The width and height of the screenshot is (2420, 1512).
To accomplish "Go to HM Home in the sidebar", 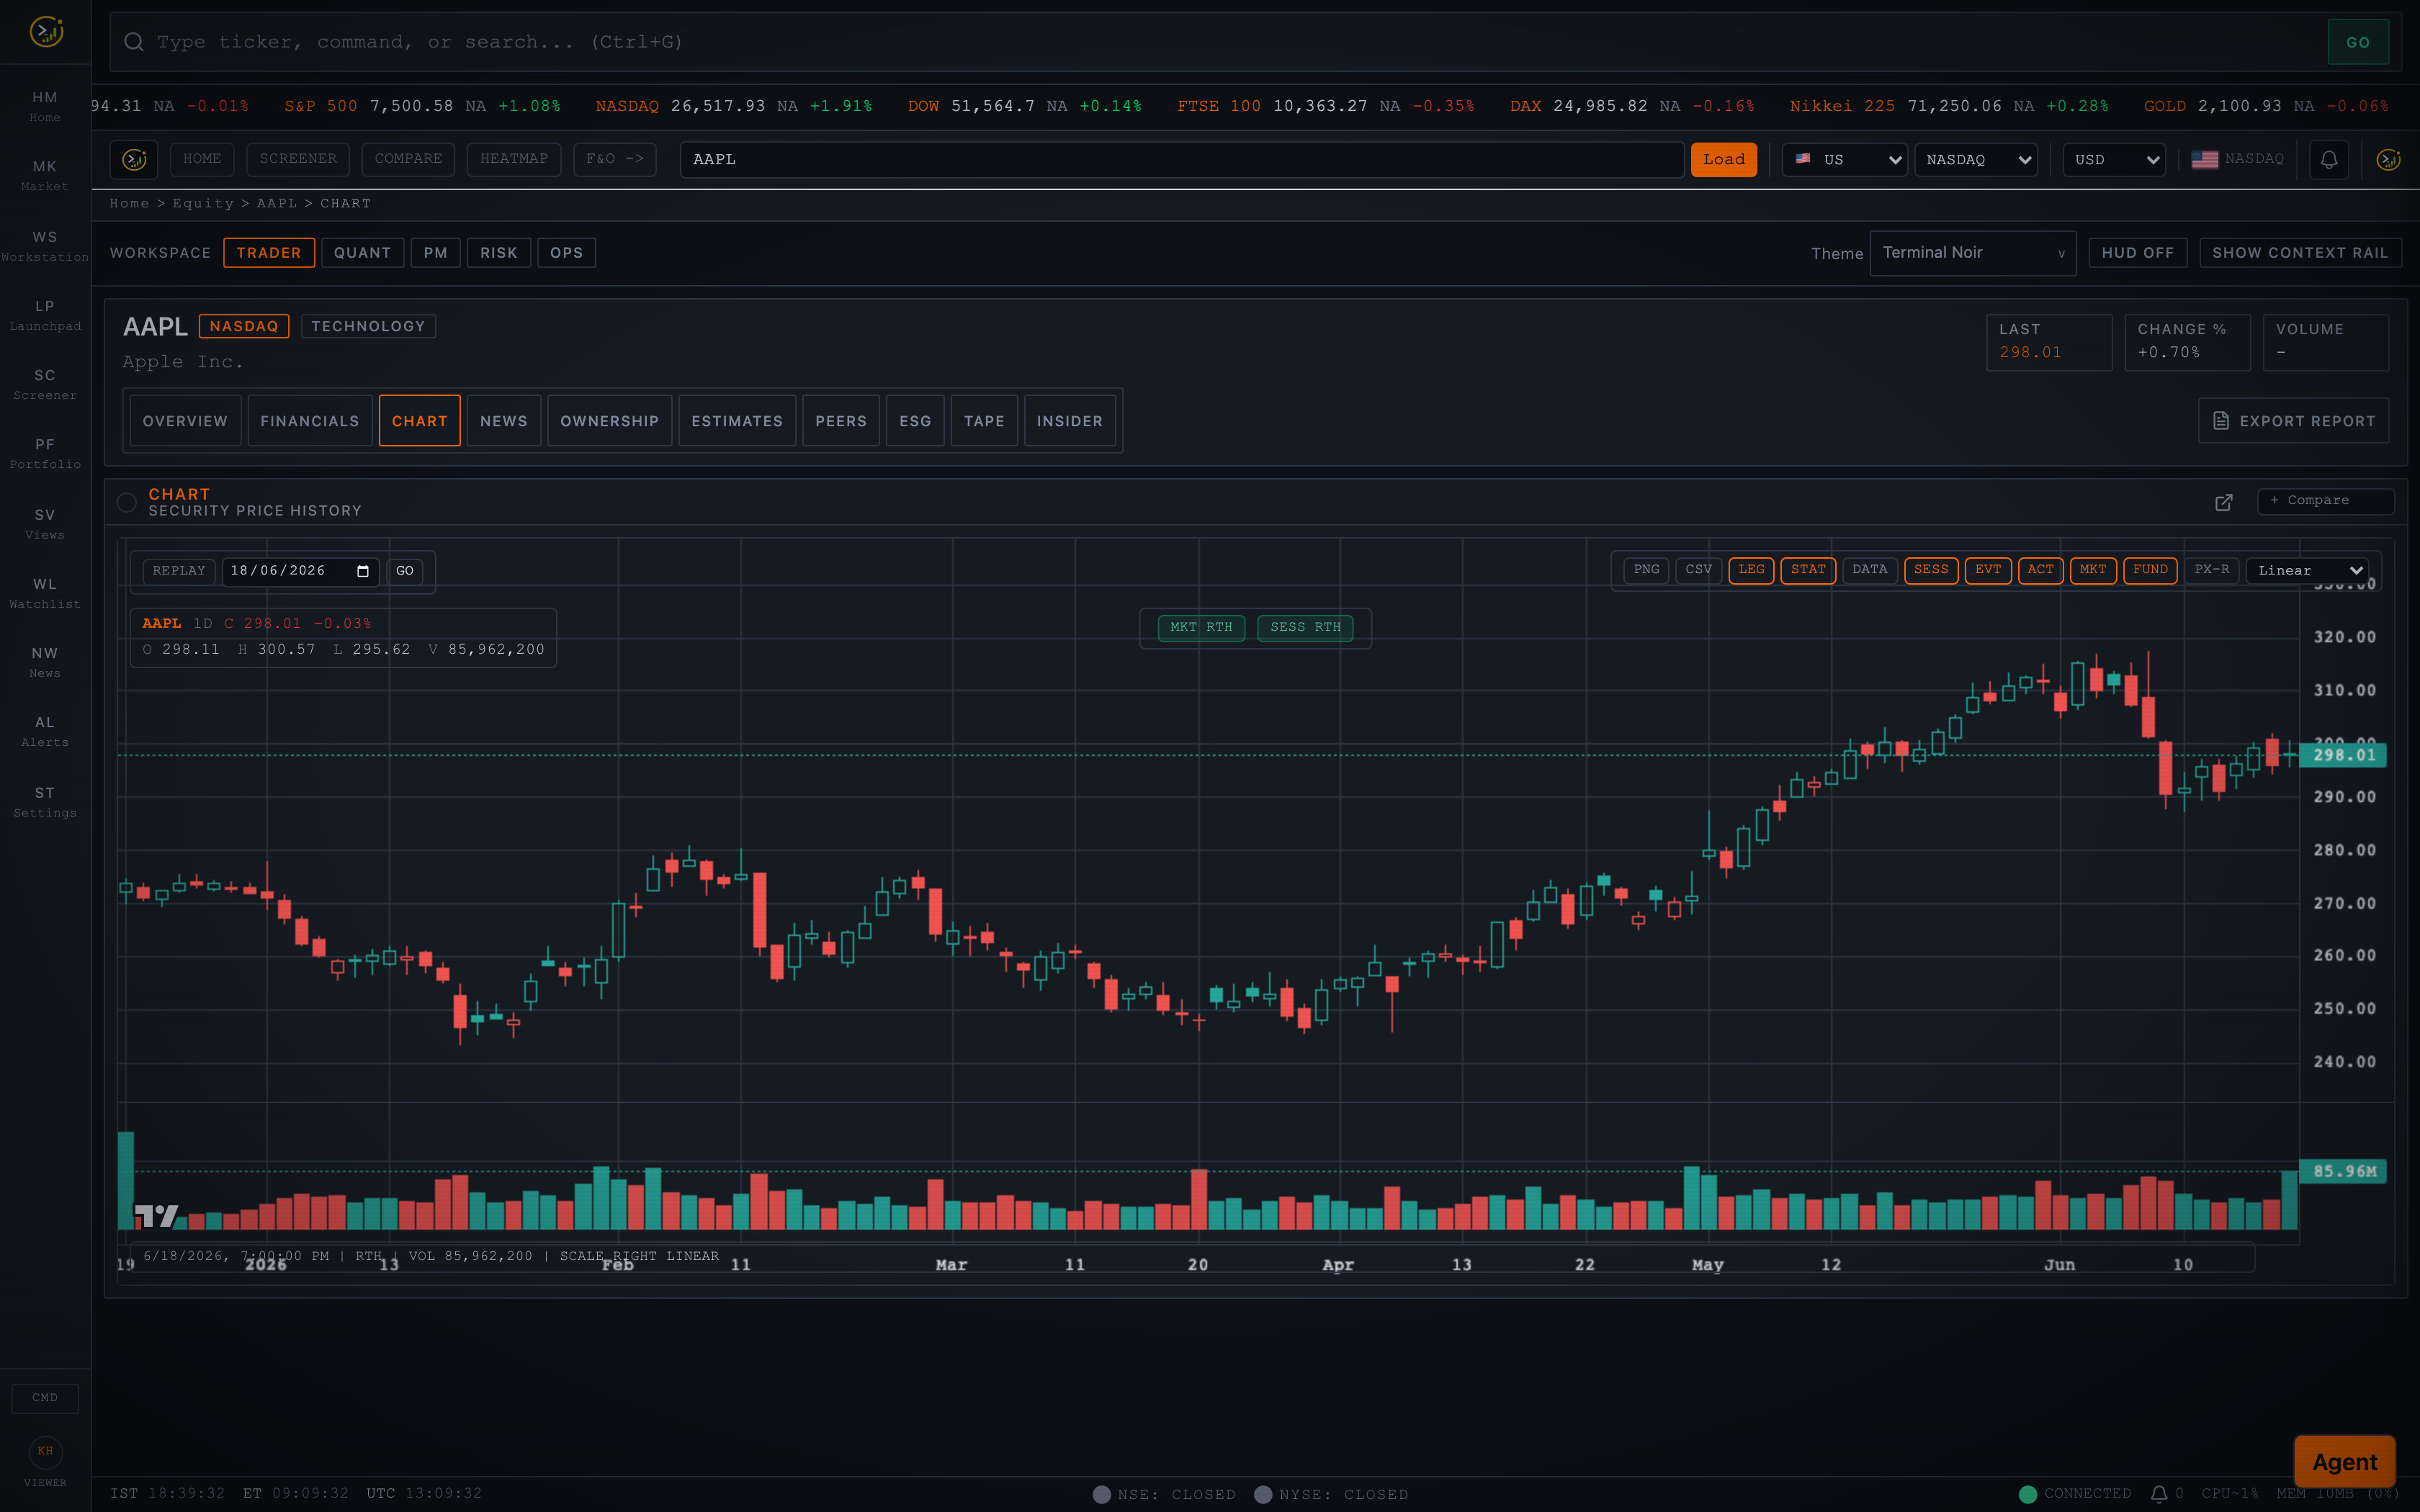I will point(45,106).
